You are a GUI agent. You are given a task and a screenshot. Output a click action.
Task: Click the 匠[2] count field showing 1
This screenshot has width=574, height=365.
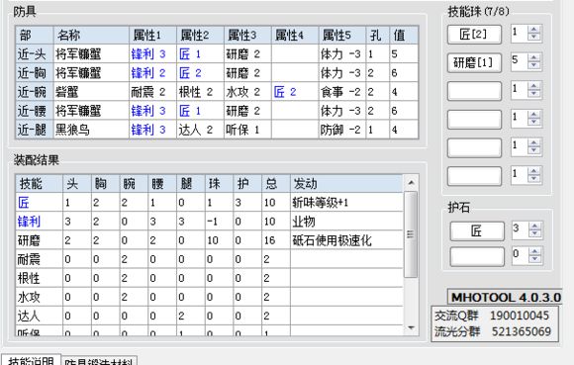click(x=520, y=33)
